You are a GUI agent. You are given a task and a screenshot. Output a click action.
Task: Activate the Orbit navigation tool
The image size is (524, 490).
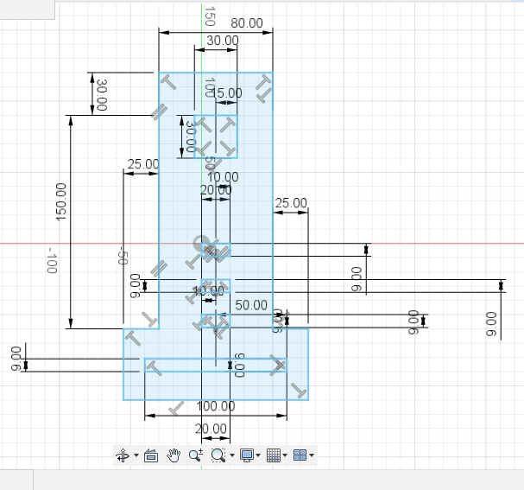[x=123, y=455]
